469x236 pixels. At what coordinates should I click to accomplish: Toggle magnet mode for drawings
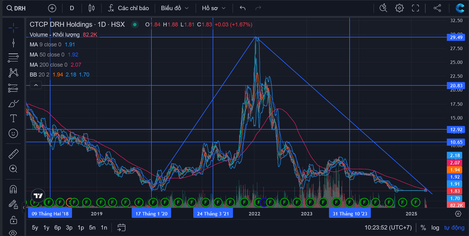pyautogui.click(x=13, y=189)
